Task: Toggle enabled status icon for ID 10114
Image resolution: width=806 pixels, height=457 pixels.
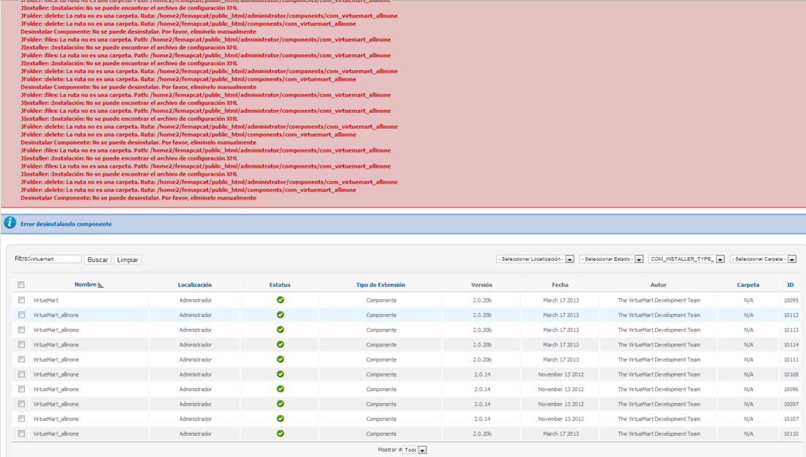Action: 280,344
